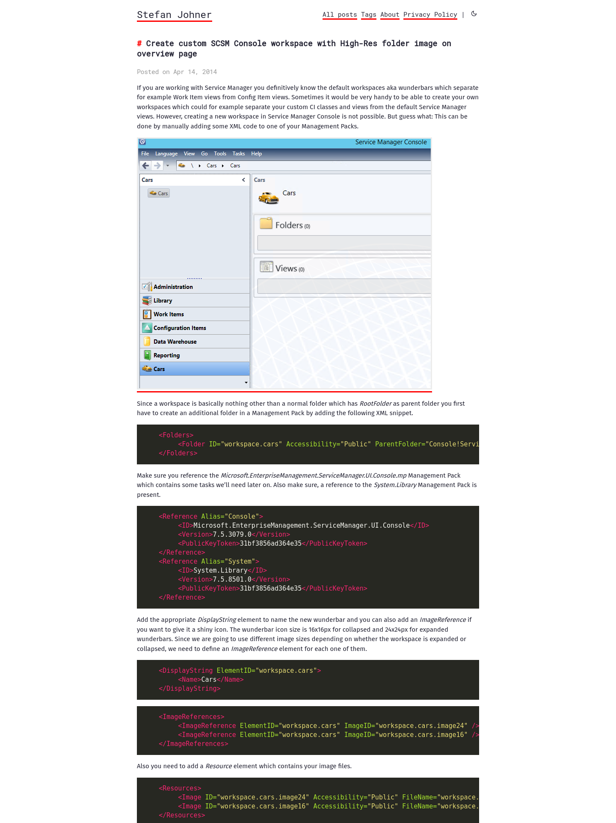This screenshot has width=616, height=823.
Task: Click the car icon in breadcrumb bar
Action: pos(182,165)
